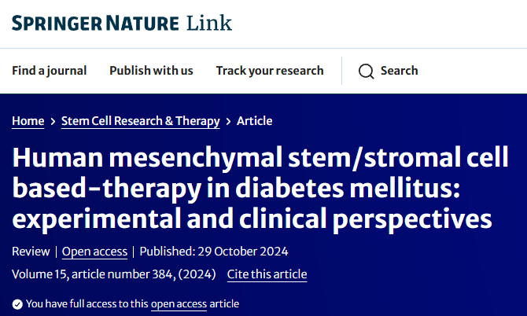
Task: Select Track your research
Action: pyautogui.click(x=270, y=71)
